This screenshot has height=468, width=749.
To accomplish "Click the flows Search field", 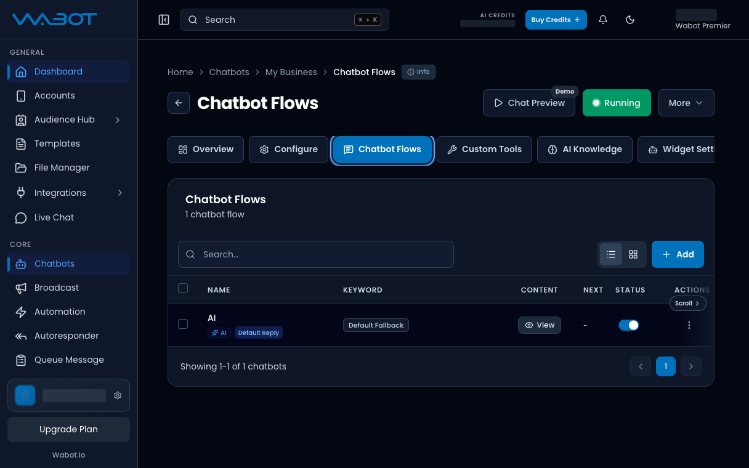I will click(316, 254).
